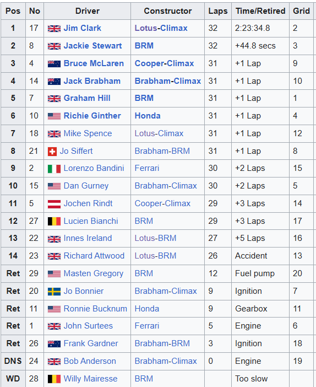Click the Italian flag beside Lorenzo Bandini
This screenshot has width=316, height=387.
tap(54, 169)
